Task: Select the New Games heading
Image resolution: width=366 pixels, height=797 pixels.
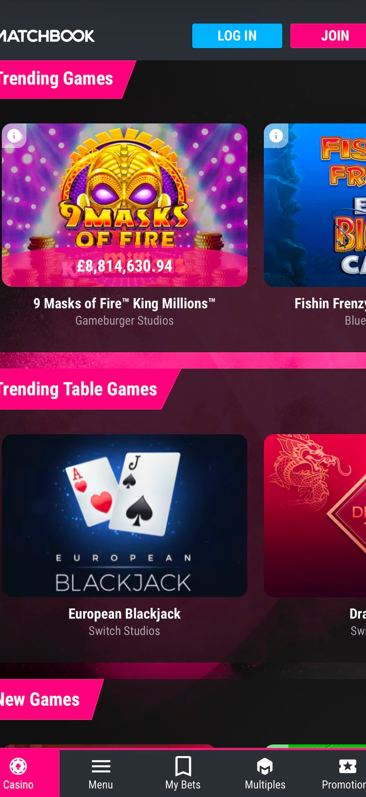Action: point(40,699)
